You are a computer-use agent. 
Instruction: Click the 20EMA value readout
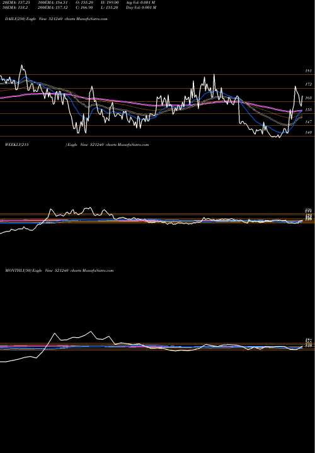click(x=16, y=3)
